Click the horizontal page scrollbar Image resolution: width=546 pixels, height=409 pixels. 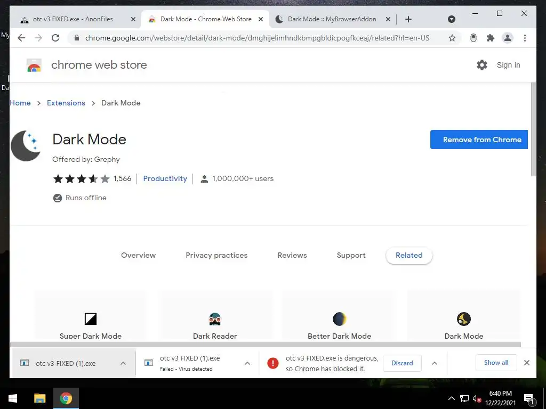(266, 345)
